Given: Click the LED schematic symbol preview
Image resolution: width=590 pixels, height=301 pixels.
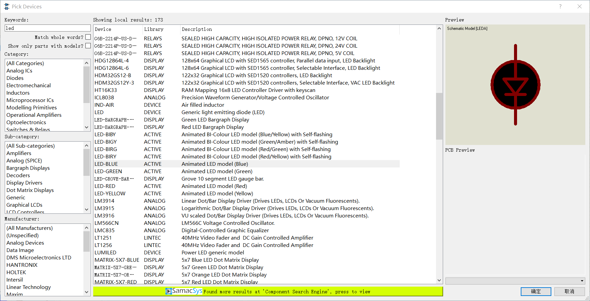Looking at the screenshot, I should coord(515,85).
